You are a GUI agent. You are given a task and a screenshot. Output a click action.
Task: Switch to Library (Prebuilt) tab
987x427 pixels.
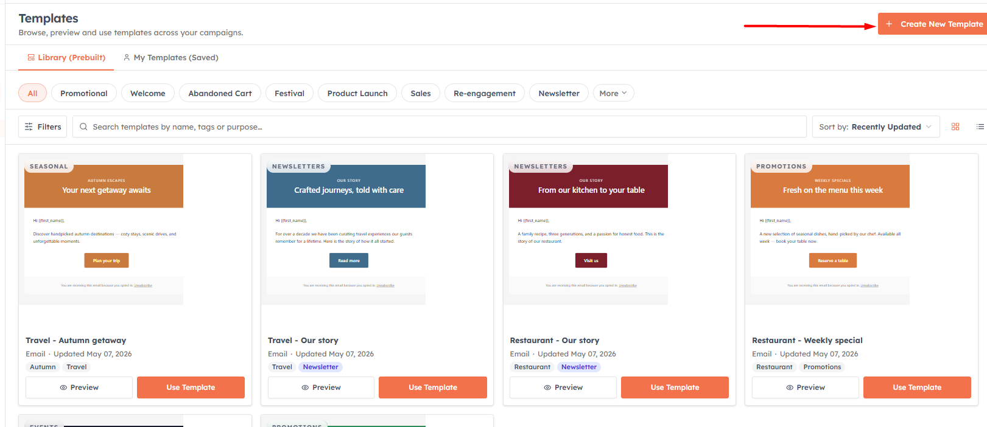[x=66, y=57]
